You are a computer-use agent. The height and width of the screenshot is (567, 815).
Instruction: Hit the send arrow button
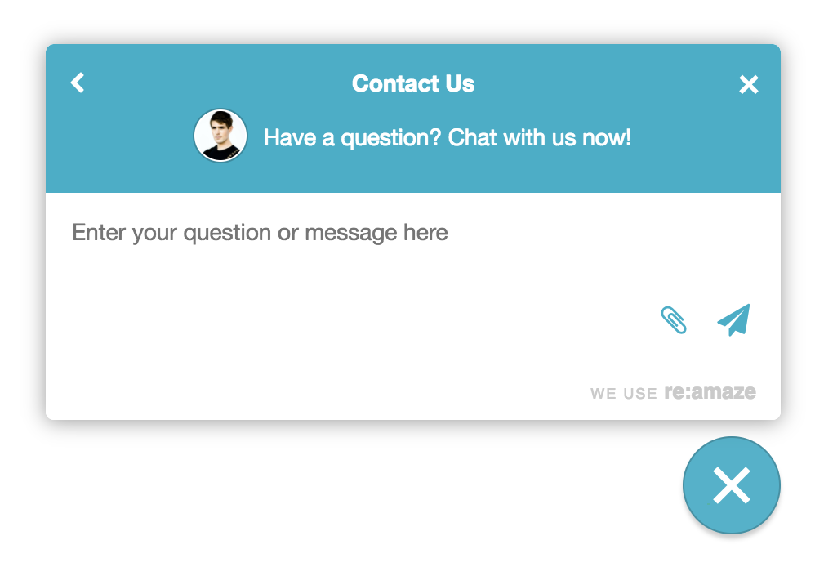pos(733,320)
